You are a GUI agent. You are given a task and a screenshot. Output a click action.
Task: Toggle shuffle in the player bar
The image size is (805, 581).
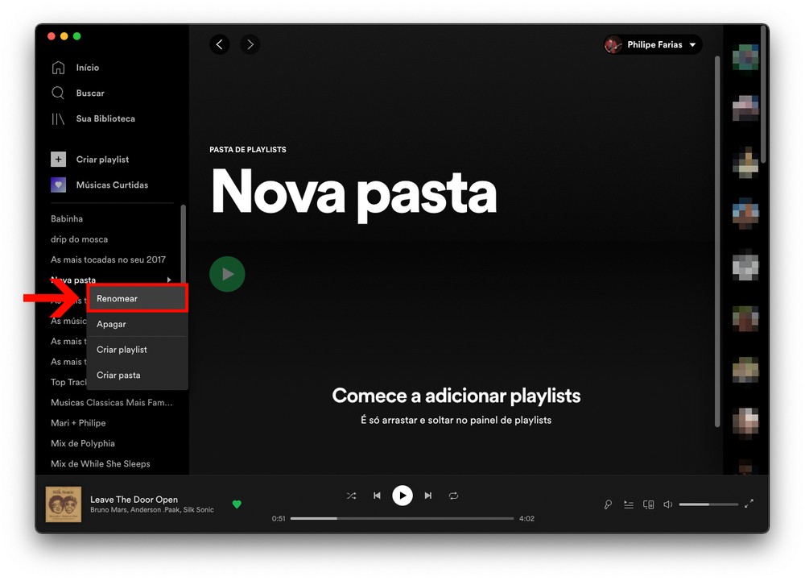[351, 496]
